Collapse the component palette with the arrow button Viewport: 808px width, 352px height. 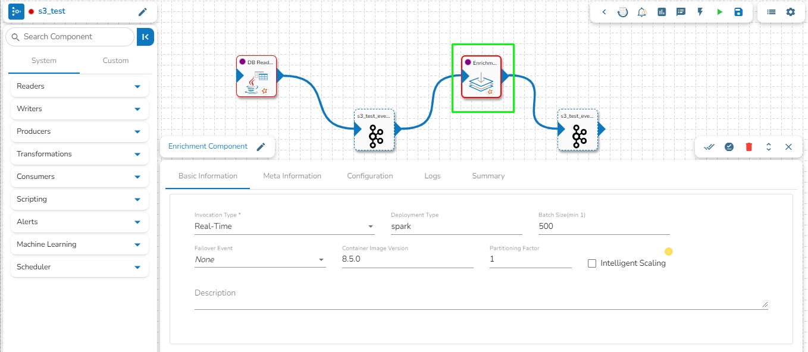[x=145, y=37]
